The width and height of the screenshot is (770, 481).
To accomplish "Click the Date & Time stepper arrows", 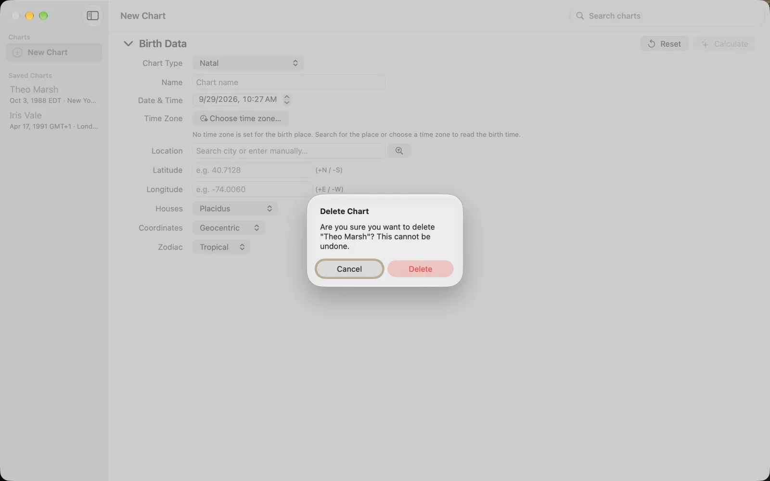I will point(287,100).
